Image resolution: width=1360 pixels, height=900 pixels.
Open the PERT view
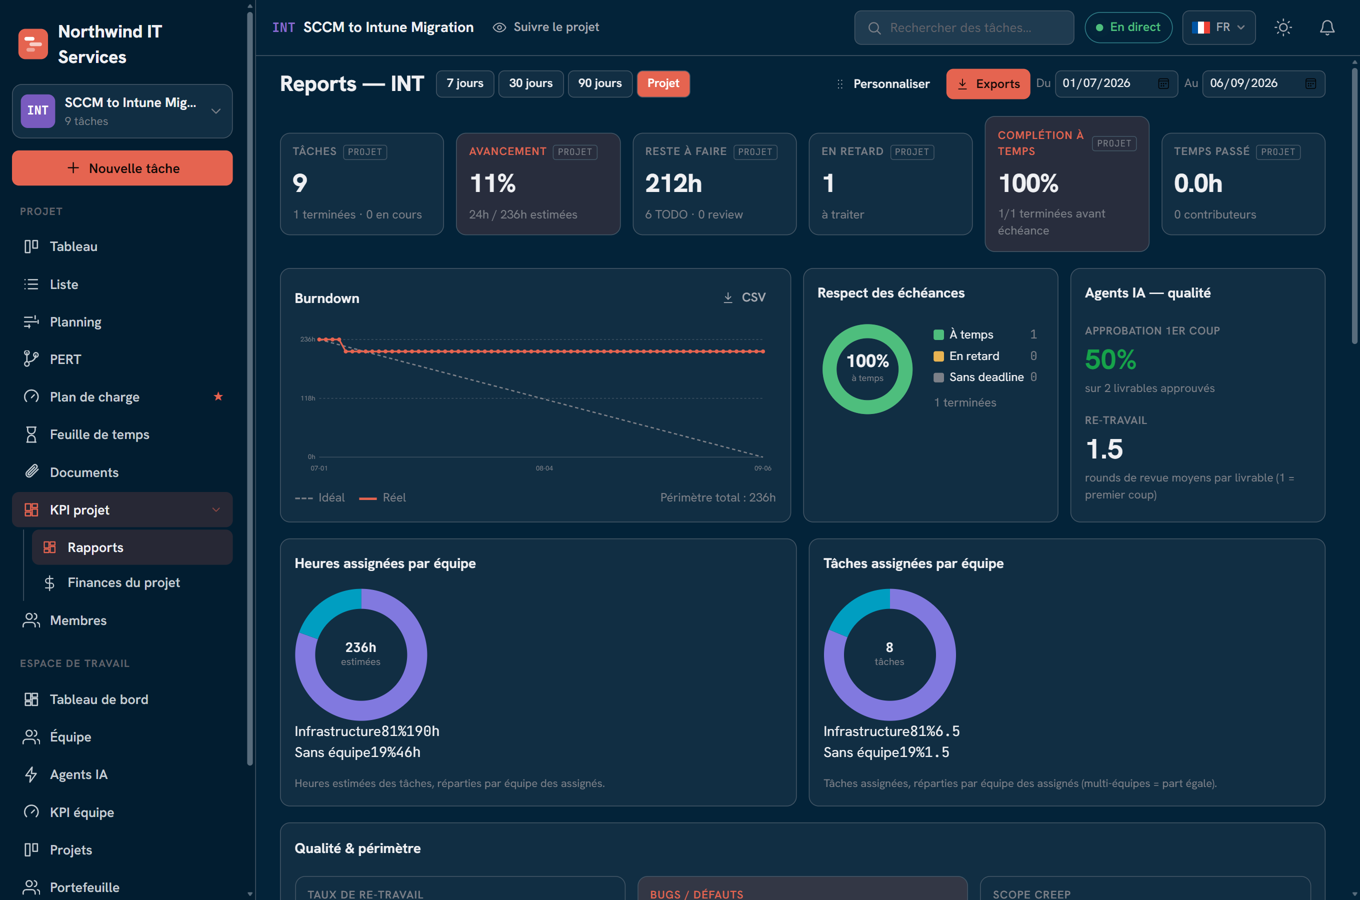(122, 359)
